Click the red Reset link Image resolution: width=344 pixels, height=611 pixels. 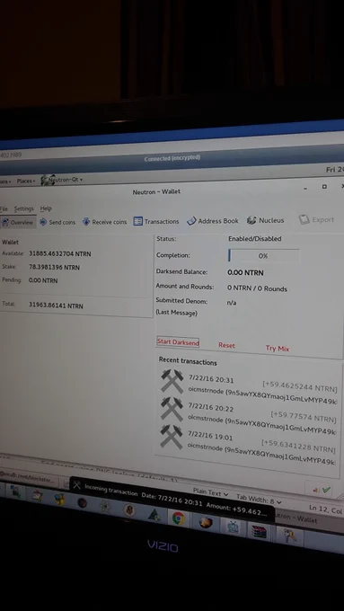[x=226, y=345]
